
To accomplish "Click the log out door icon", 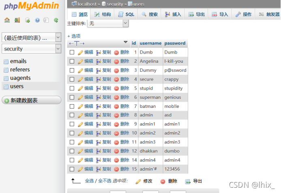I will pos(17,20).
